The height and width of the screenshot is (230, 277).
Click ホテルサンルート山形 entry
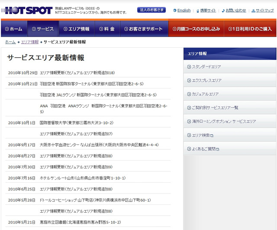point(83,178)
